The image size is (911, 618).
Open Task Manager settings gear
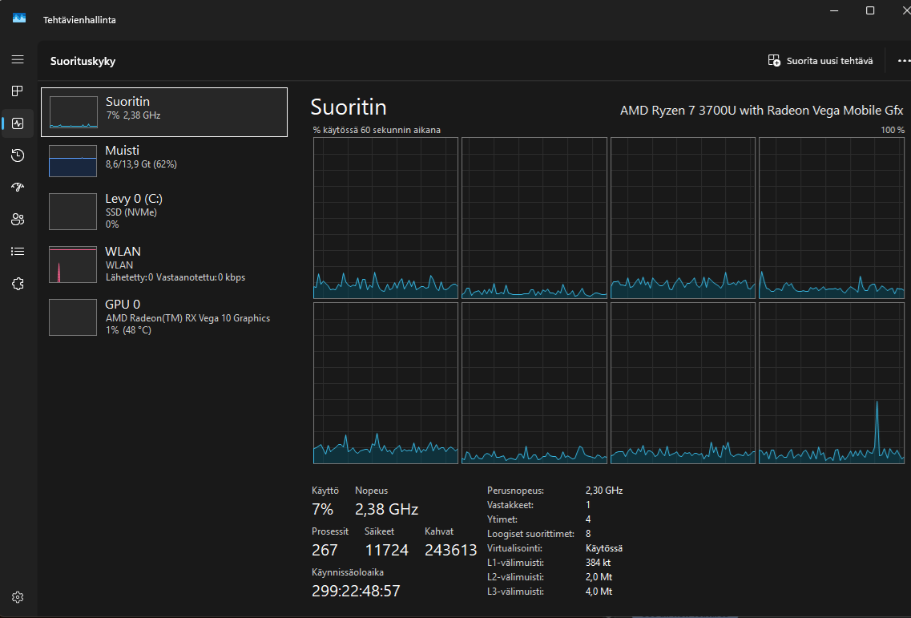pos(18,597)
